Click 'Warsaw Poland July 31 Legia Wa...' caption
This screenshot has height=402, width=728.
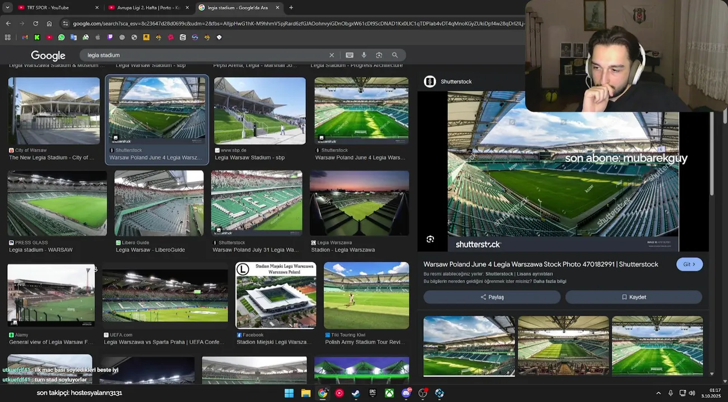[x=256, y=250]
